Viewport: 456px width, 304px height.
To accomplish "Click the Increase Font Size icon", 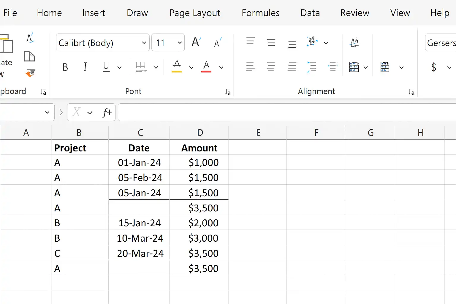I will 196,42.
